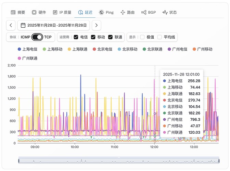Viewport: 230px width, 171px height.
Task: Select the 延迟 tab
Action: coord(85,12)
